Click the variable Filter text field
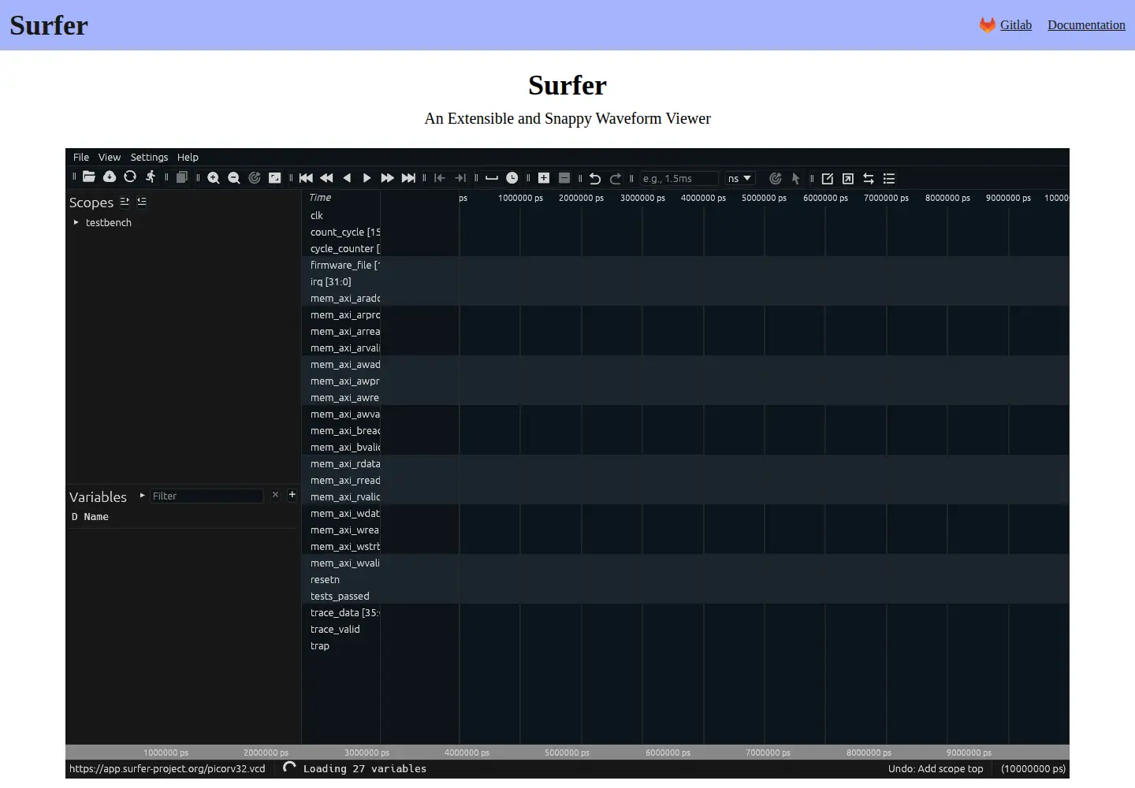Viewport: 1135px width, 788px height. pos(207,496)
